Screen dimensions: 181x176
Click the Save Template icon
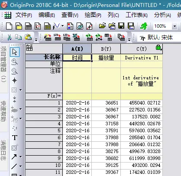[131, 26]
